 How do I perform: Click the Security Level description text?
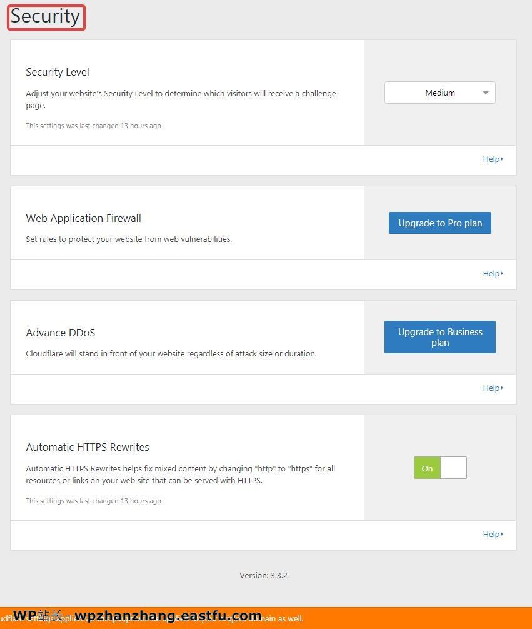(x=181, y=99)
